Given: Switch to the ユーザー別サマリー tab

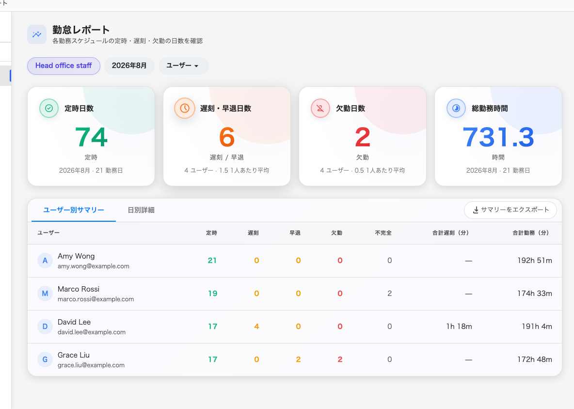Looking at the screenshot, I should (74, 210).
